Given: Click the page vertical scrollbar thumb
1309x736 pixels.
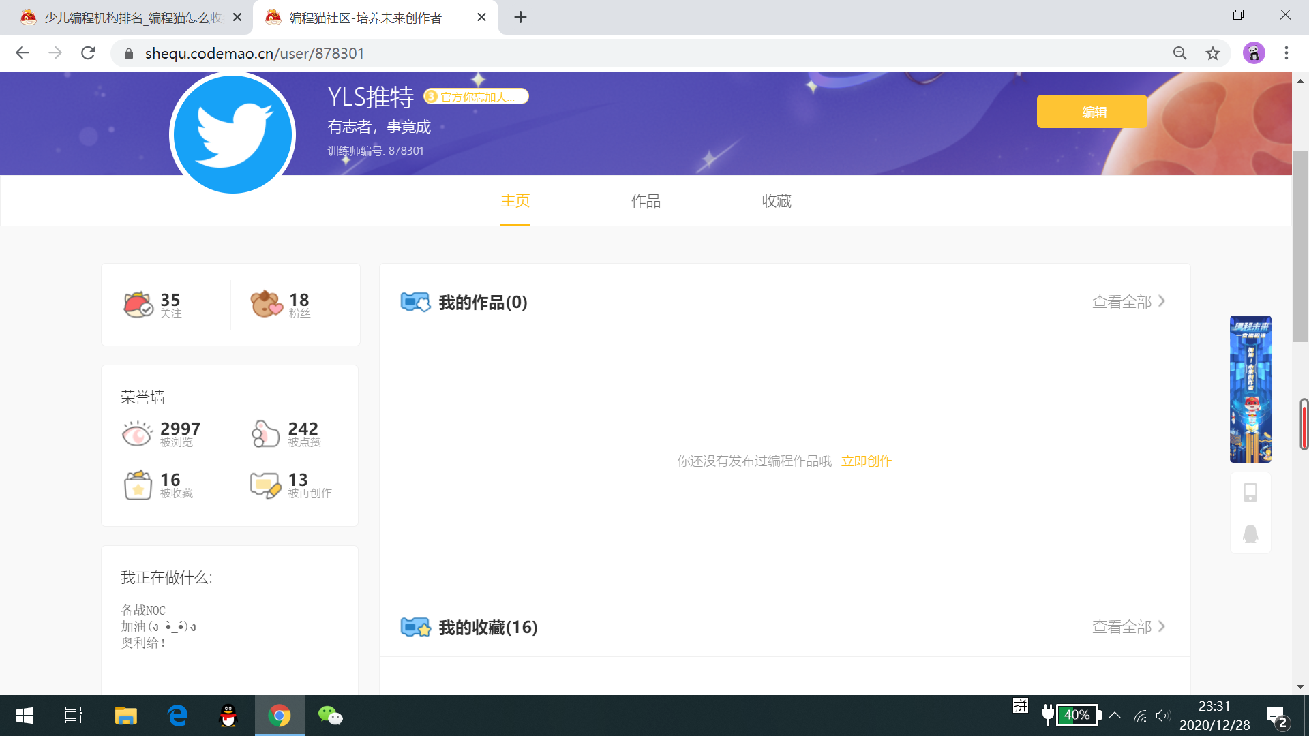Looking at the screenshot, I should coord(1300,247).
